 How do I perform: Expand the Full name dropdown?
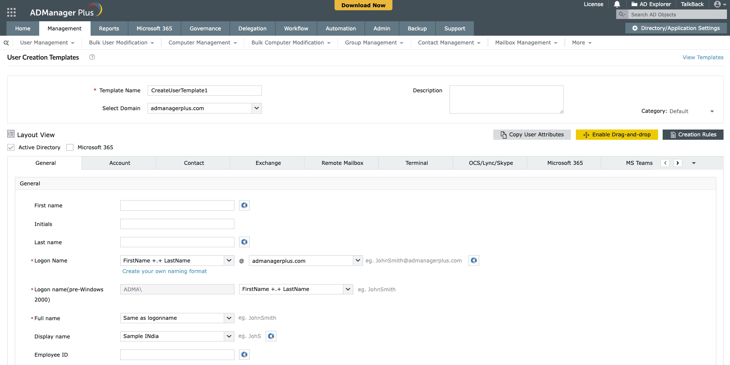(x=229, y=318)
